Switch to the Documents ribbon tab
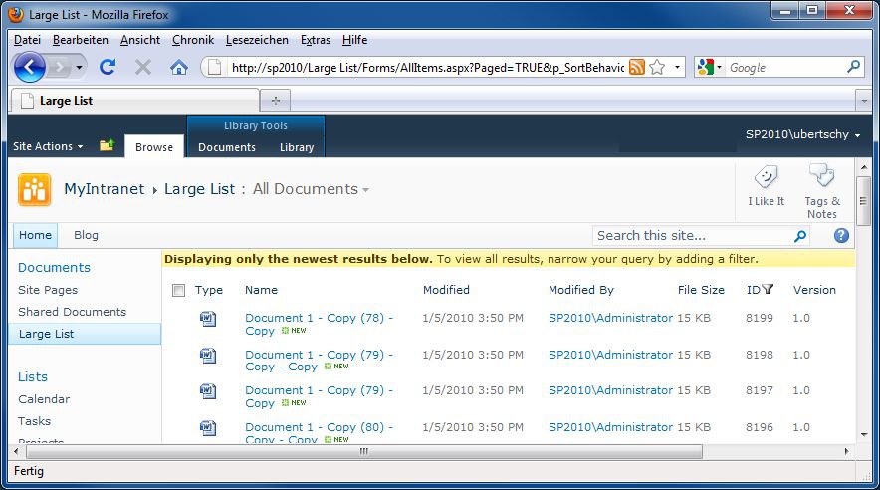 (227, 147)
